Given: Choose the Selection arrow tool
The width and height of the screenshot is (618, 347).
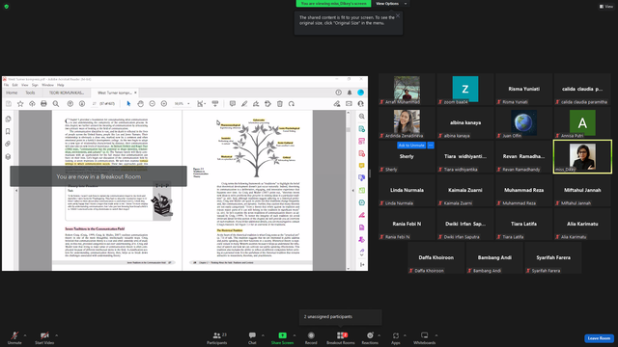Looking at the screenshot, I should [x=128, y=104].
